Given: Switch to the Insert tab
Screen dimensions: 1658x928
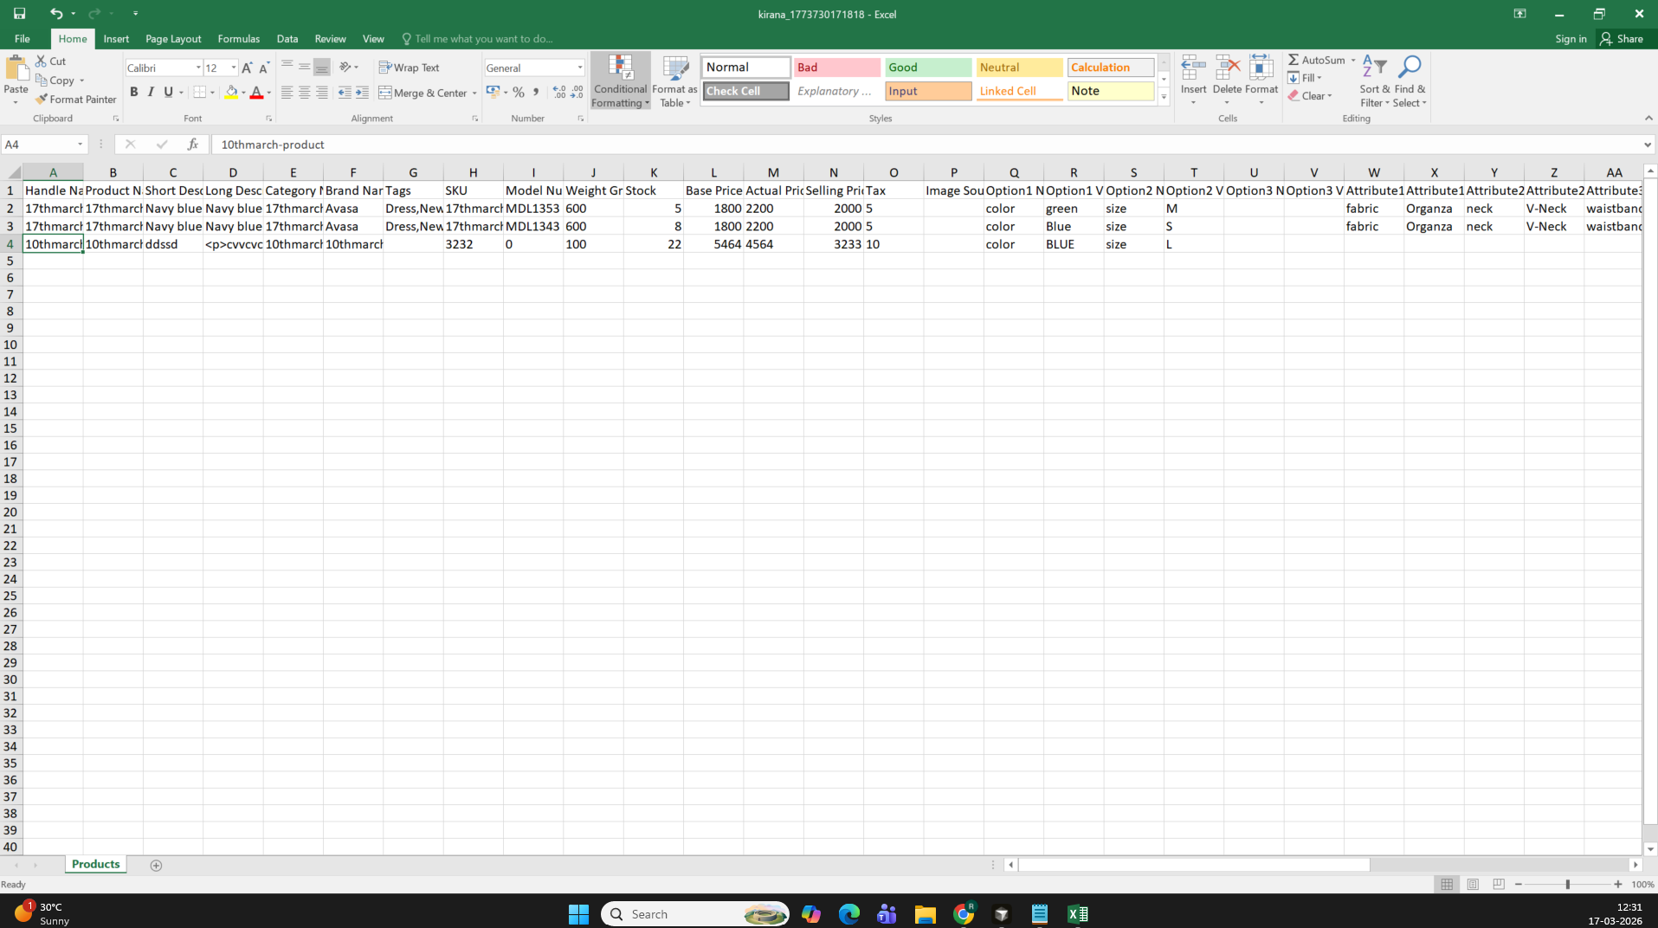Looking at the screenshot, I should click(x=116, y=39).
